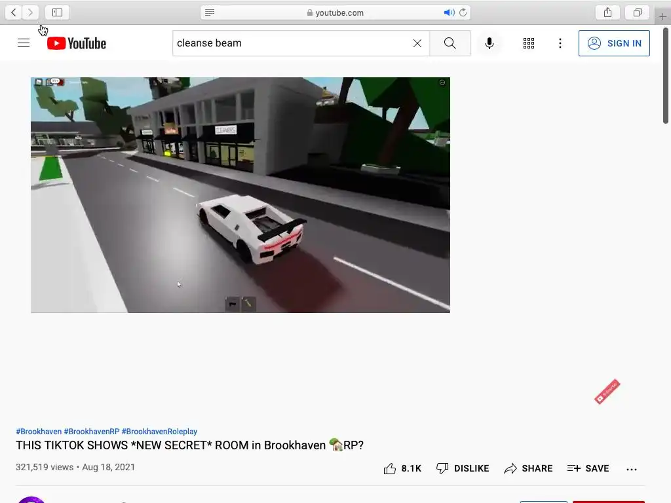Go forward with Safari's forward arrow
671x503 pixels.
30,12
